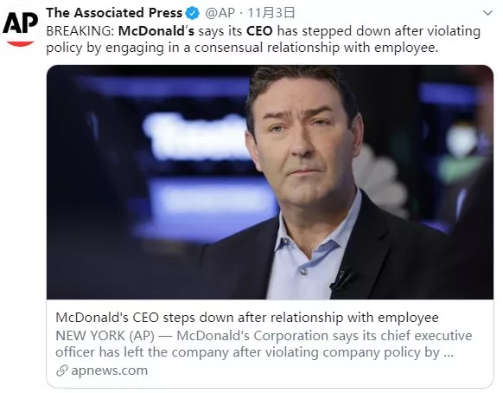Click headline McDonald's CEO steps down

247,318
